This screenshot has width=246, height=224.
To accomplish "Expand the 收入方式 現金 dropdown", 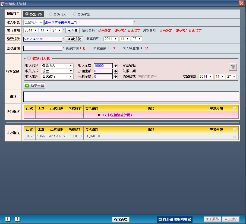I will pos(57,71).
